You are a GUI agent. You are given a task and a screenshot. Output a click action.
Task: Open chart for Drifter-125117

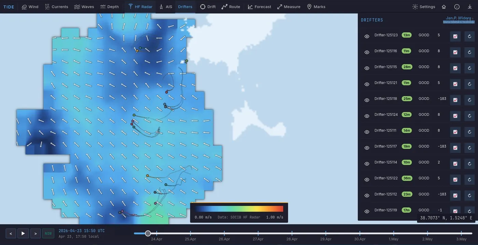pos(455,148)
